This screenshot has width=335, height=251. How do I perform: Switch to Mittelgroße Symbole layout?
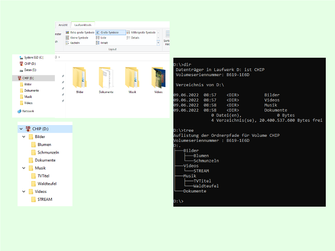point(141,33)
